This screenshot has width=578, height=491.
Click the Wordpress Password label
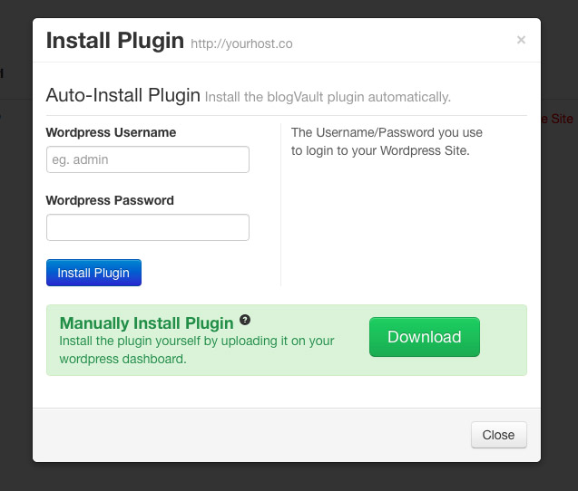(x=110, y=200)
